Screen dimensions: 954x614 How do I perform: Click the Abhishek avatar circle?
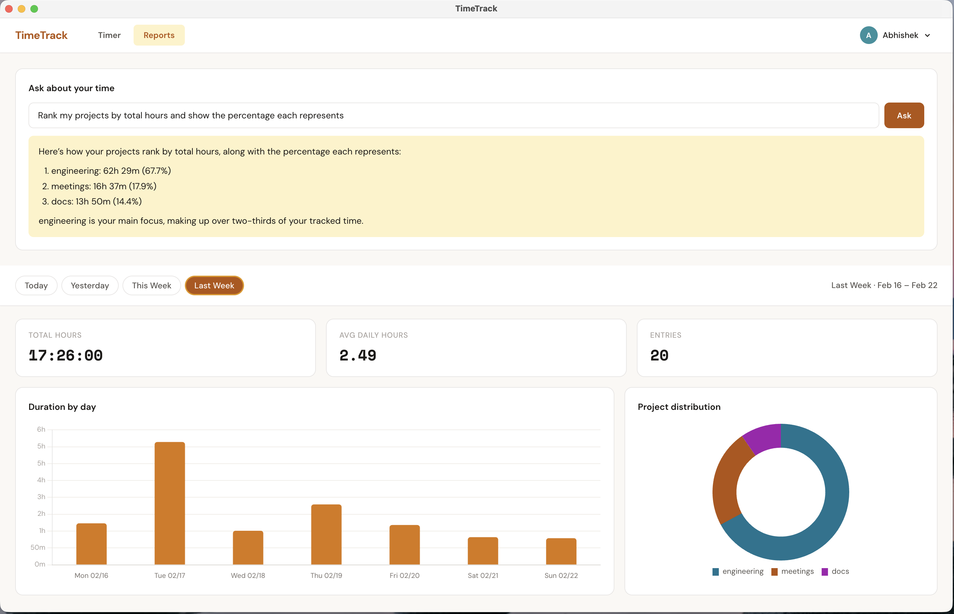[868, 35]
